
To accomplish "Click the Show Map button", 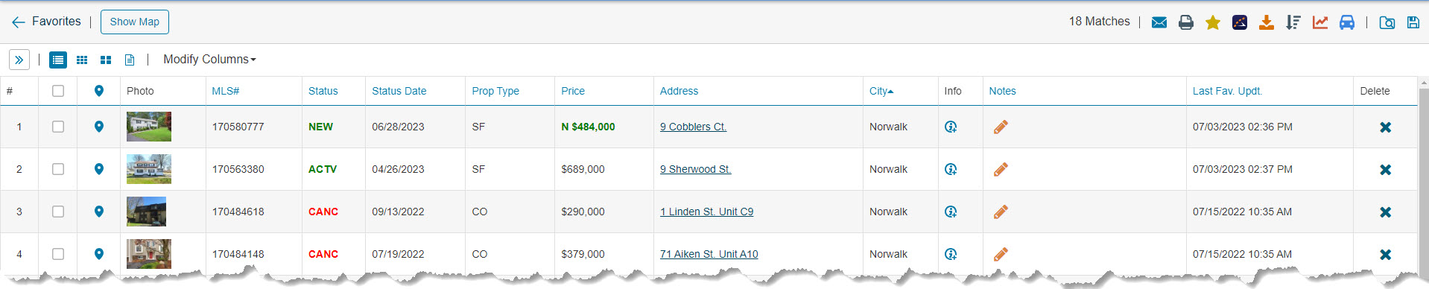I will 135,22.
